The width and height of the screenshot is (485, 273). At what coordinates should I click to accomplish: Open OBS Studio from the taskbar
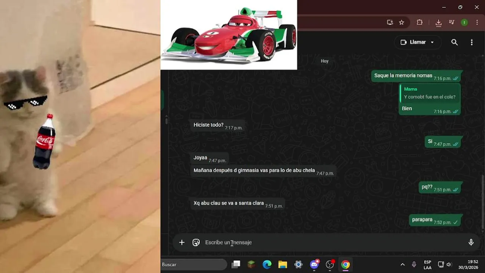(330, 264)
